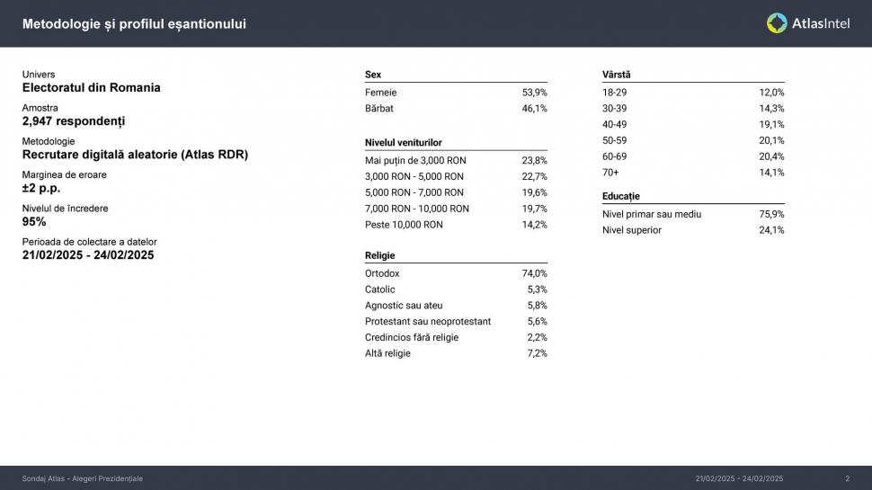Click the 'Educație' section heading
The width and height of the screenshot is (872, 490).
pyautogui.click(x=621, y=196)
